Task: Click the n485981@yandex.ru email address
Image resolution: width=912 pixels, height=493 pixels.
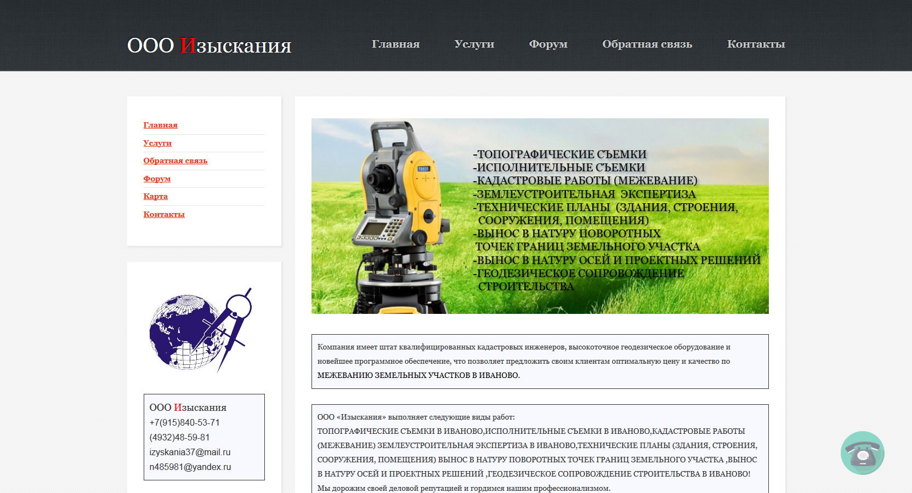Action: coord(190,467)
